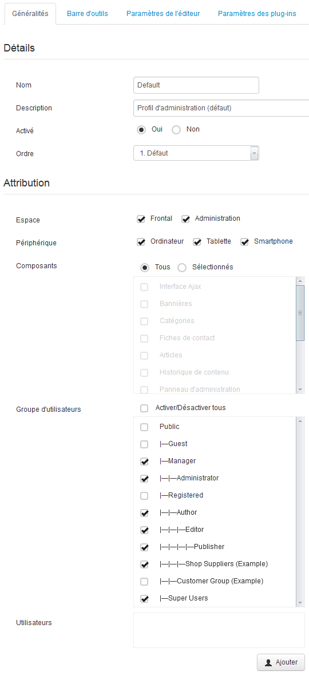309x676 pixels.
Task: Click the Description text field
Action: pyautogui.click(x=221, y=108)
